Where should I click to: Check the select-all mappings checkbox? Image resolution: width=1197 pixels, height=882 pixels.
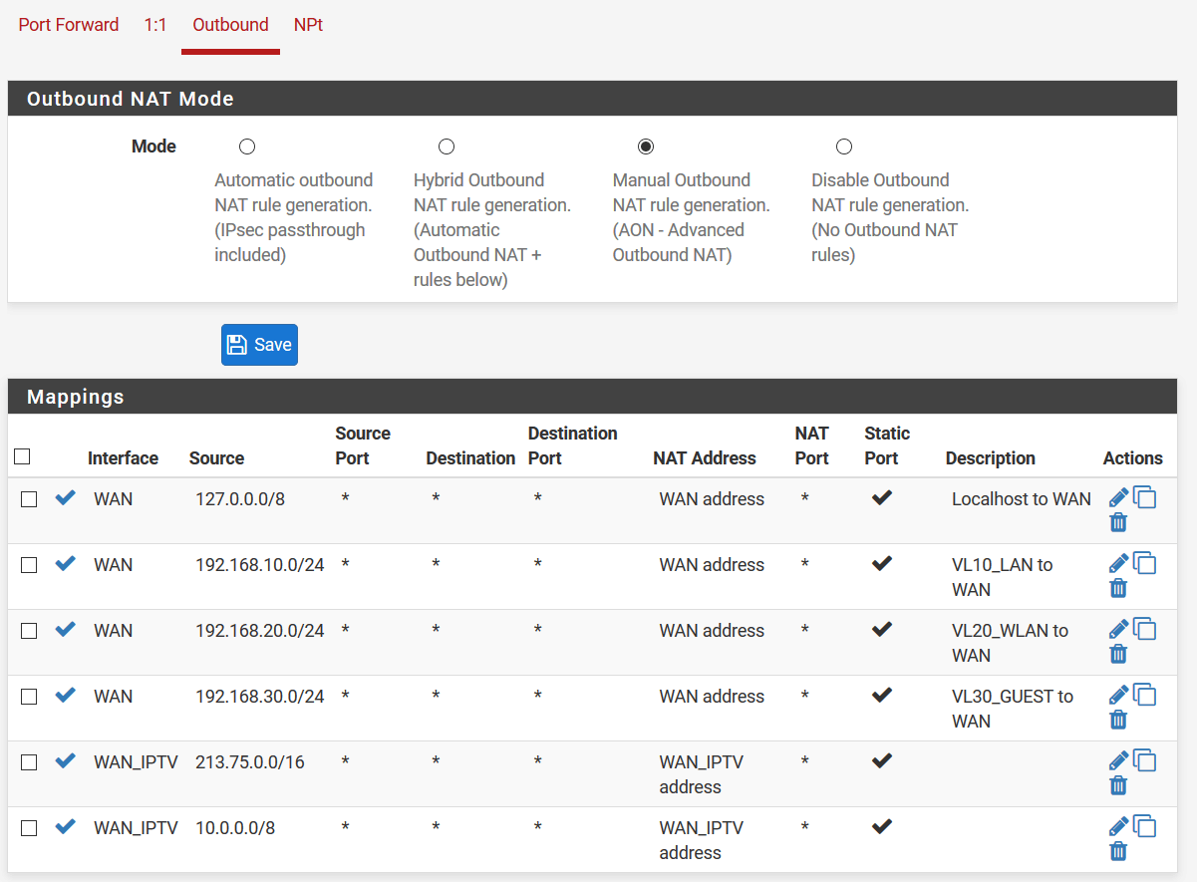click(22, 456)
